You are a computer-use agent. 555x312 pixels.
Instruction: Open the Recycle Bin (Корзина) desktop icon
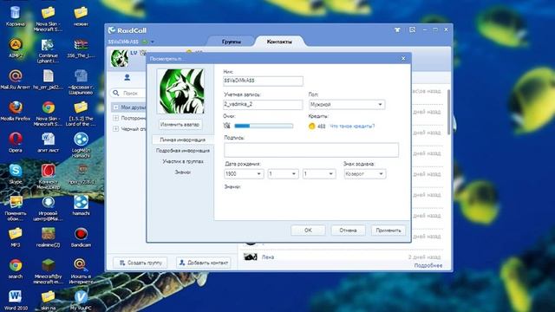point(16,14)
